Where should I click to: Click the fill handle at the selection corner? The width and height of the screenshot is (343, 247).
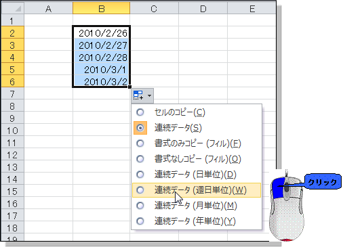(129, 87)
